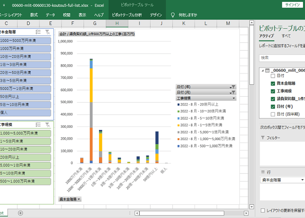The height and width of the screenshot is (218, 305).
Task: Uncheck the 日付 (年) field checkbox
Action: 273,106
